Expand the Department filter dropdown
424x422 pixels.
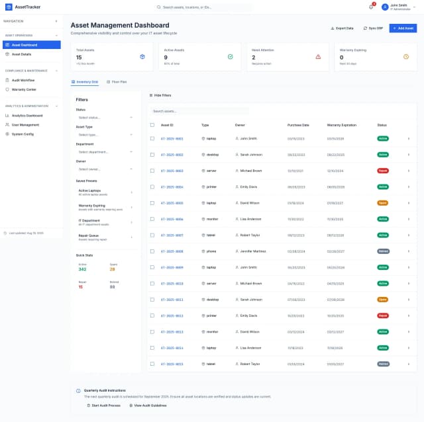tap(105, 151)
